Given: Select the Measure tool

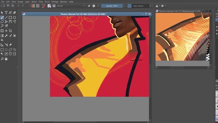Looking at the screenshot, I should 6,45.
